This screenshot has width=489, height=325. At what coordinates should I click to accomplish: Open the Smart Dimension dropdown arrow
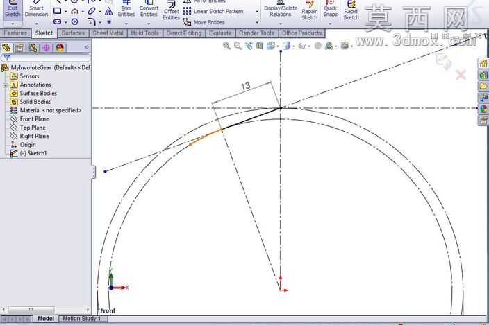37,24
